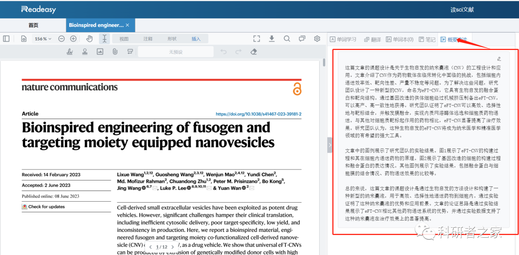This screenshot has width=519, height=255.
Task: Activate the text selection cursor tool
Action: (x=104, y=39)
